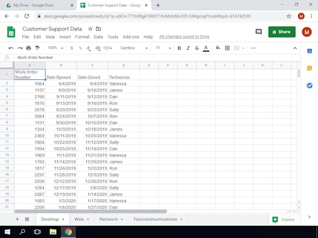
Task: Add a new sheet with plus icon
Action: pos(17,219)
